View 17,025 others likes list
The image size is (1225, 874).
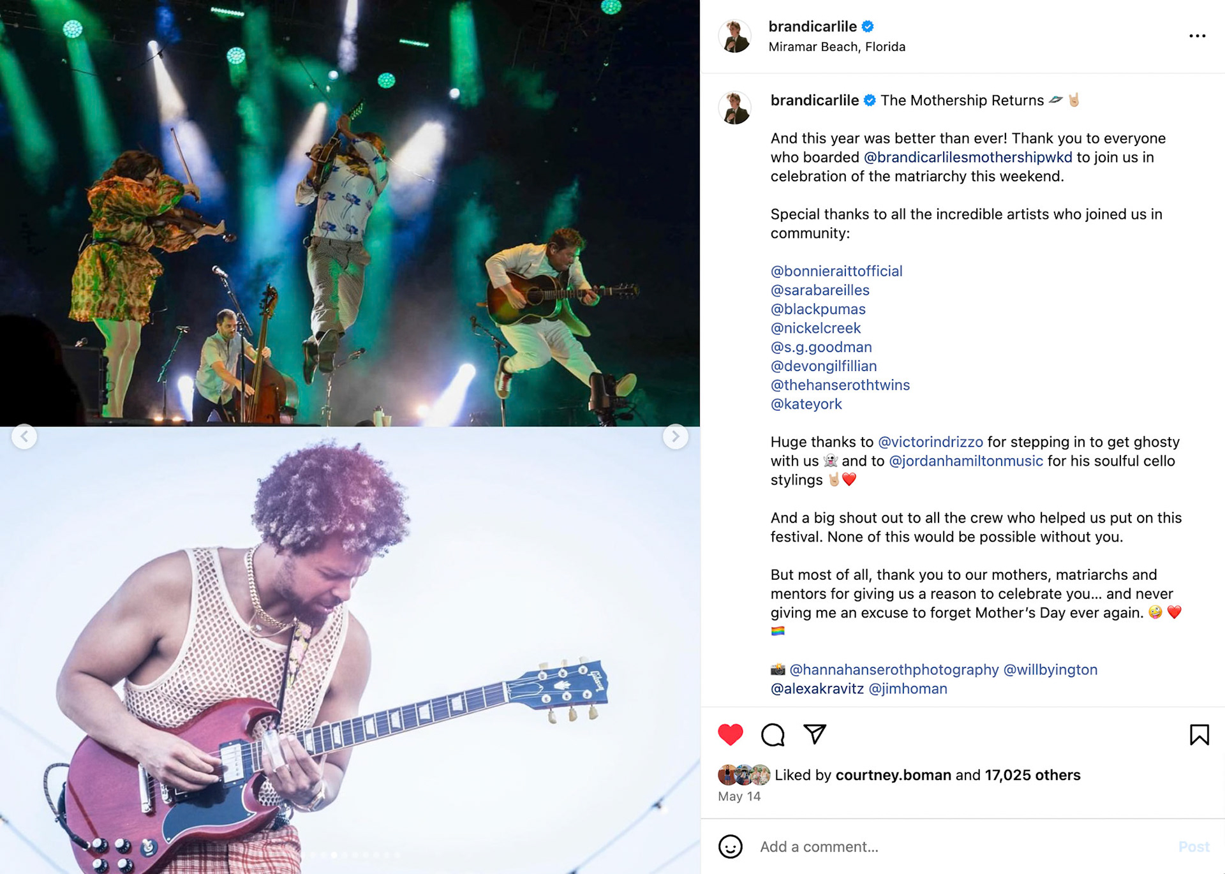point(1032,775)
